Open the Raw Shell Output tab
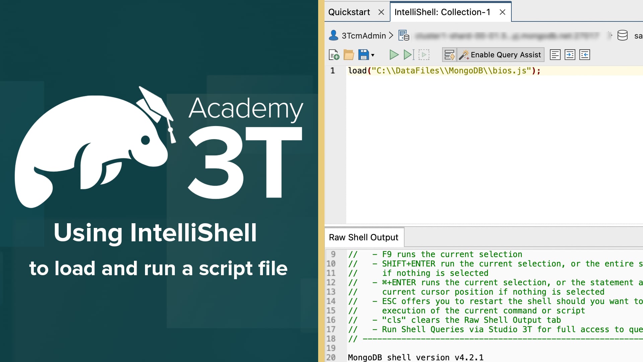This screenshot has width=643, height=362. (x=364, y=237)
